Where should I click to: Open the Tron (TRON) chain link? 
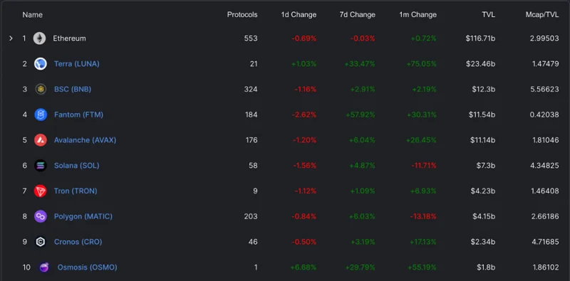point(76,191)
